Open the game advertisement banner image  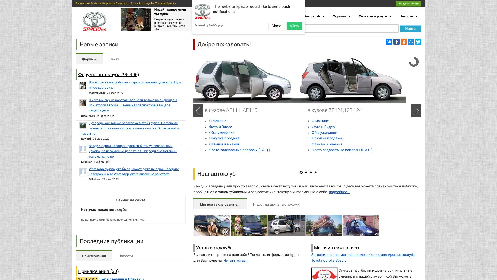coord(136,19)
